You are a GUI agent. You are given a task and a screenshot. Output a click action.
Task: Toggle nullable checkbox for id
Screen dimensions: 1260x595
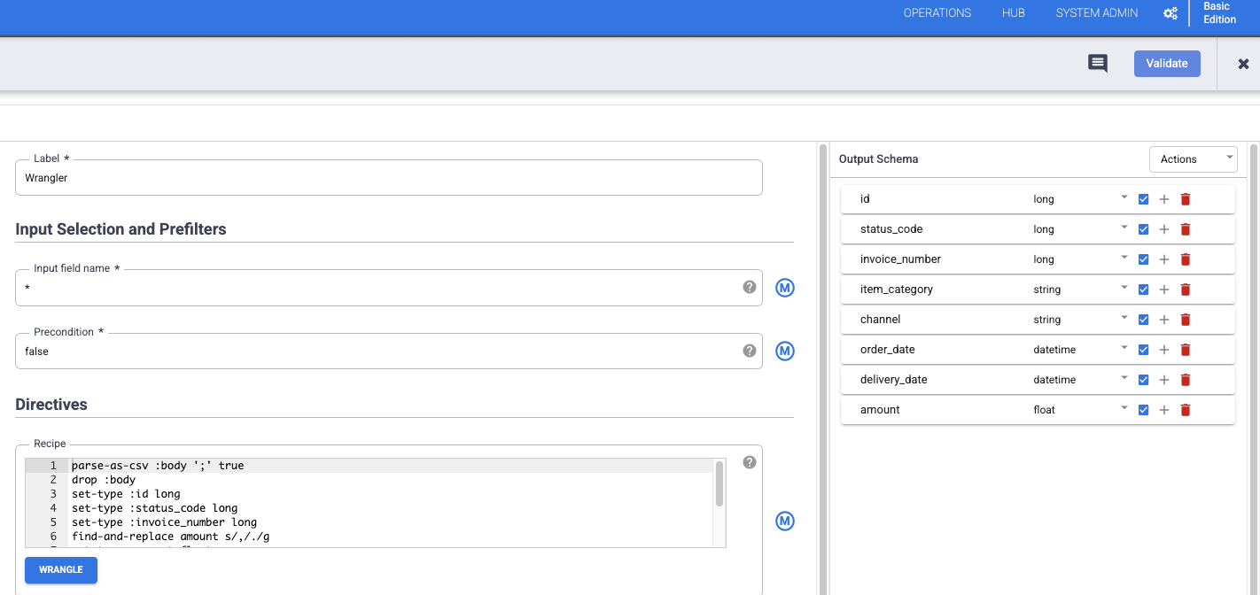pos(1143,199)
